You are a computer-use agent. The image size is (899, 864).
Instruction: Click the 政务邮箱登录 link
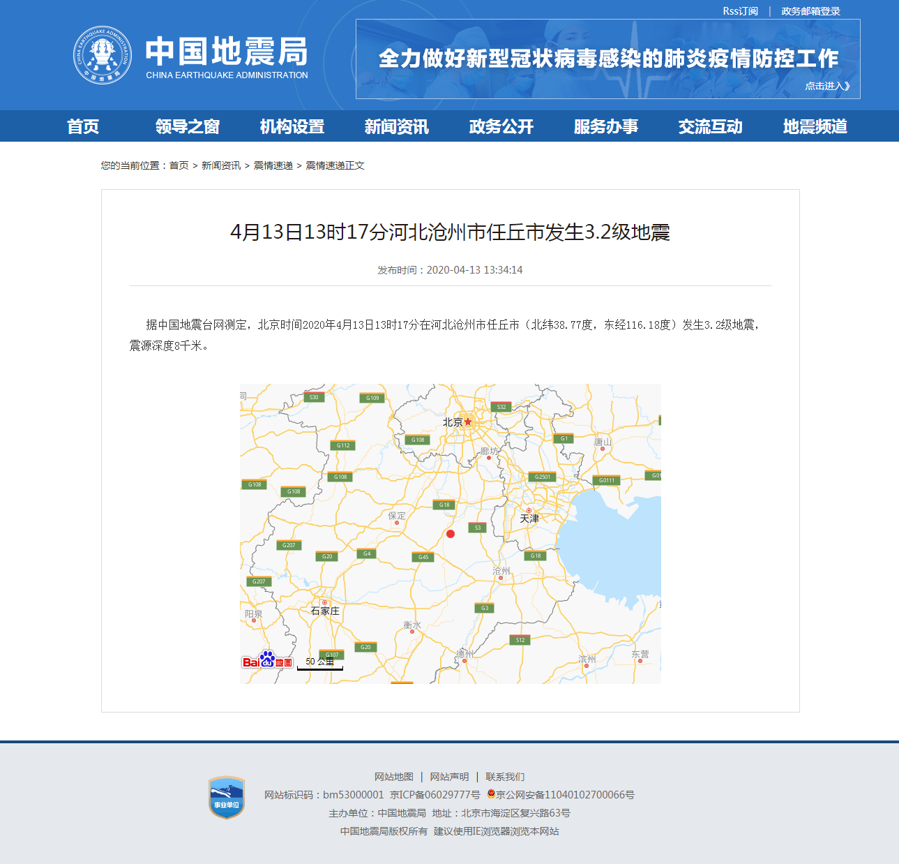[810, 11]
